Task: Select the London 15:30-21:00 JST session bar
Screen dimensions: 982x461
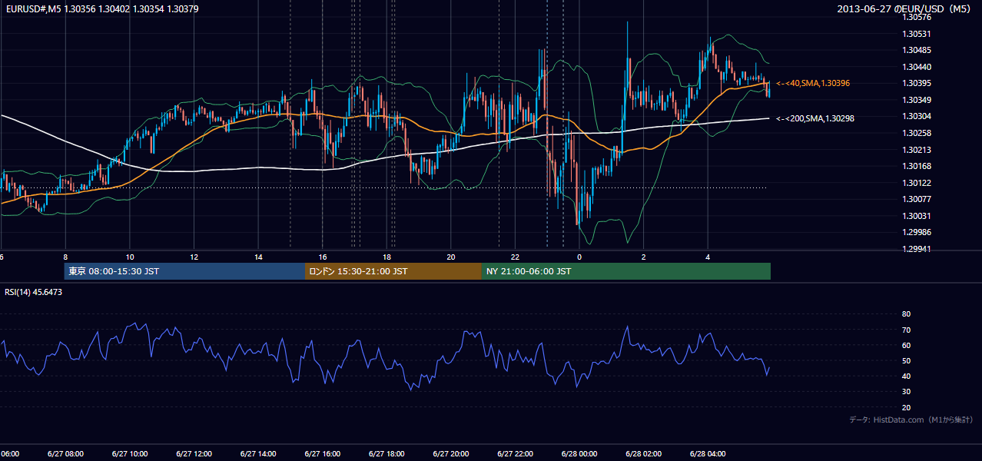Action: pyautogui.click(x=393, y=271)
